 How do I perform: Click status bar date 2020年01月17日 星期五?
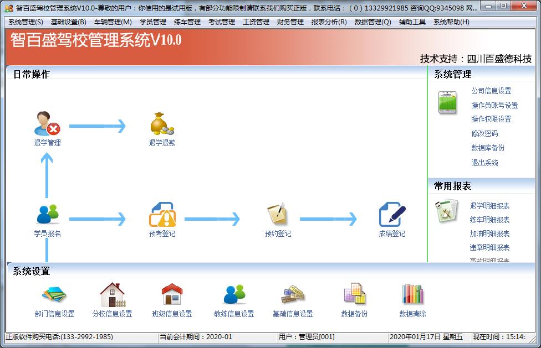pyautogui.click(x=426, y=336)
